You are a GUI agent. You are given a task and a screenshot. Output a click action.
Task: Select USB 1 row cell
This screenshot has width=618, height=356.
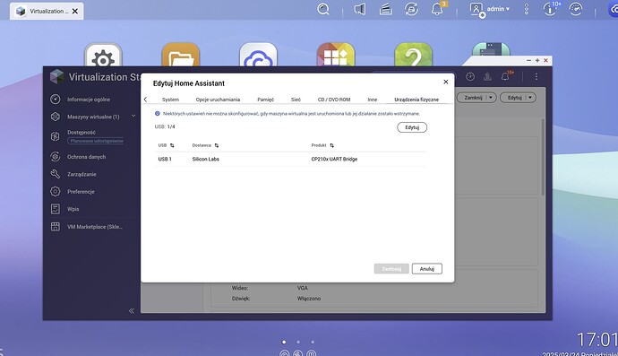165,159
